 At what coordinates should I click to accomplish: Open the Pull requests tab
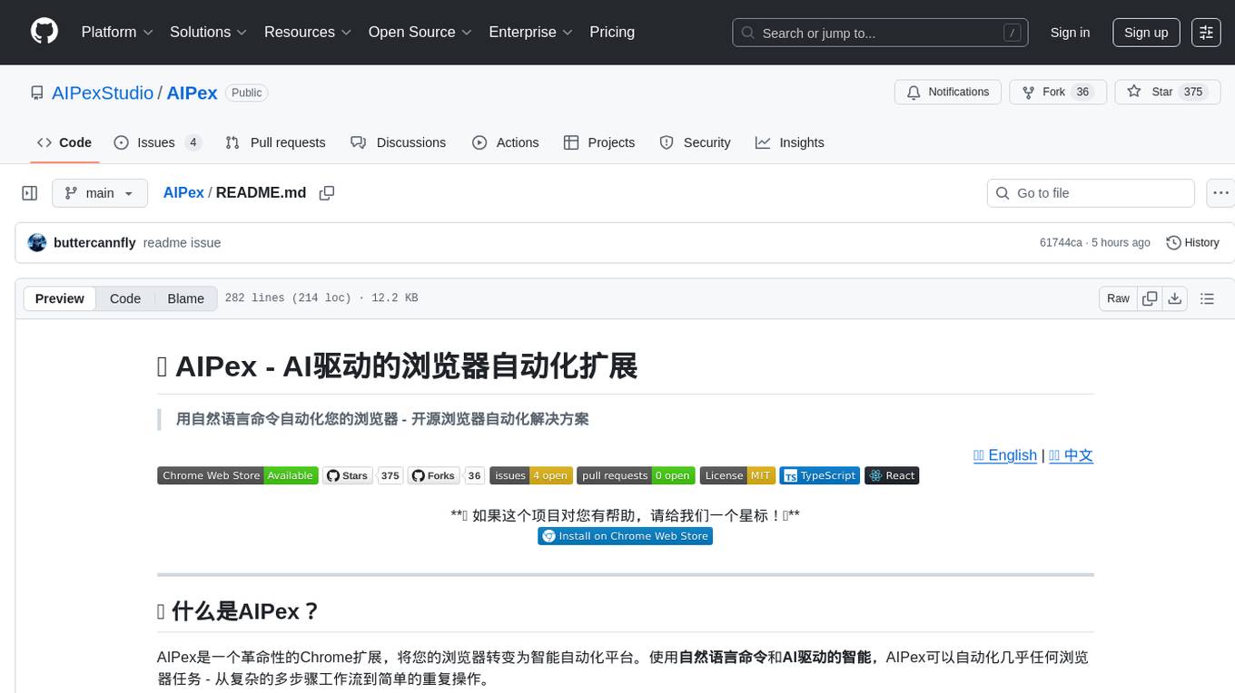point(275,142)
